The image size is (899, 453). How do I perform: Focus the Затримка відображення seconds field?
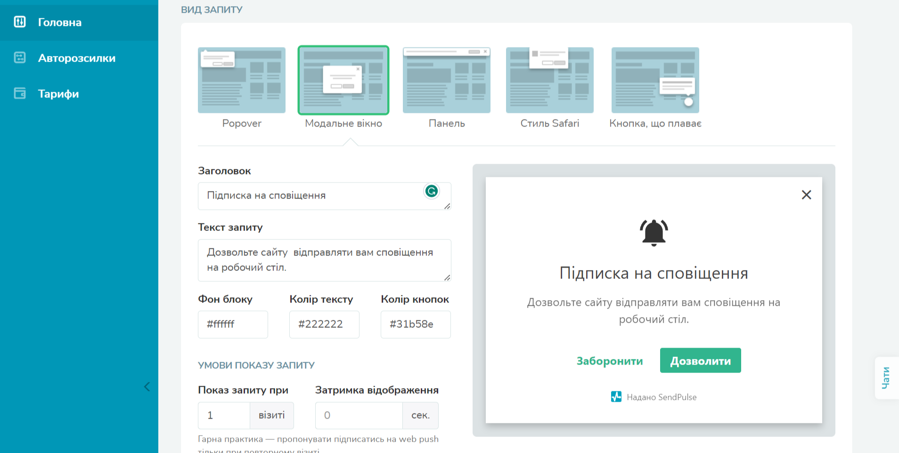[359, 415]
